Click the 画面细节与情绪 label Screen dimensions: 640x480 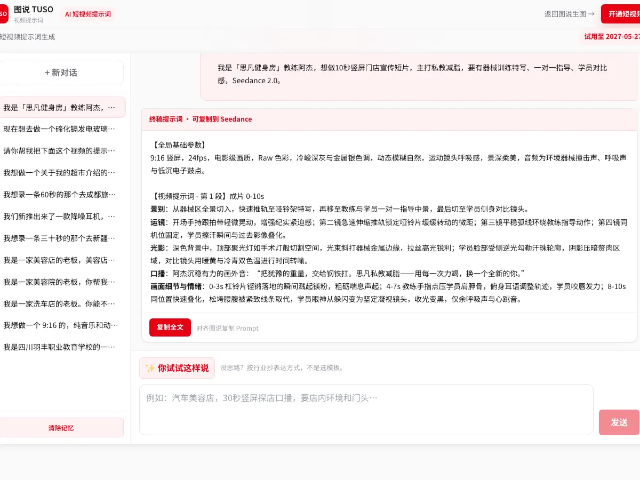click(177, 286)
